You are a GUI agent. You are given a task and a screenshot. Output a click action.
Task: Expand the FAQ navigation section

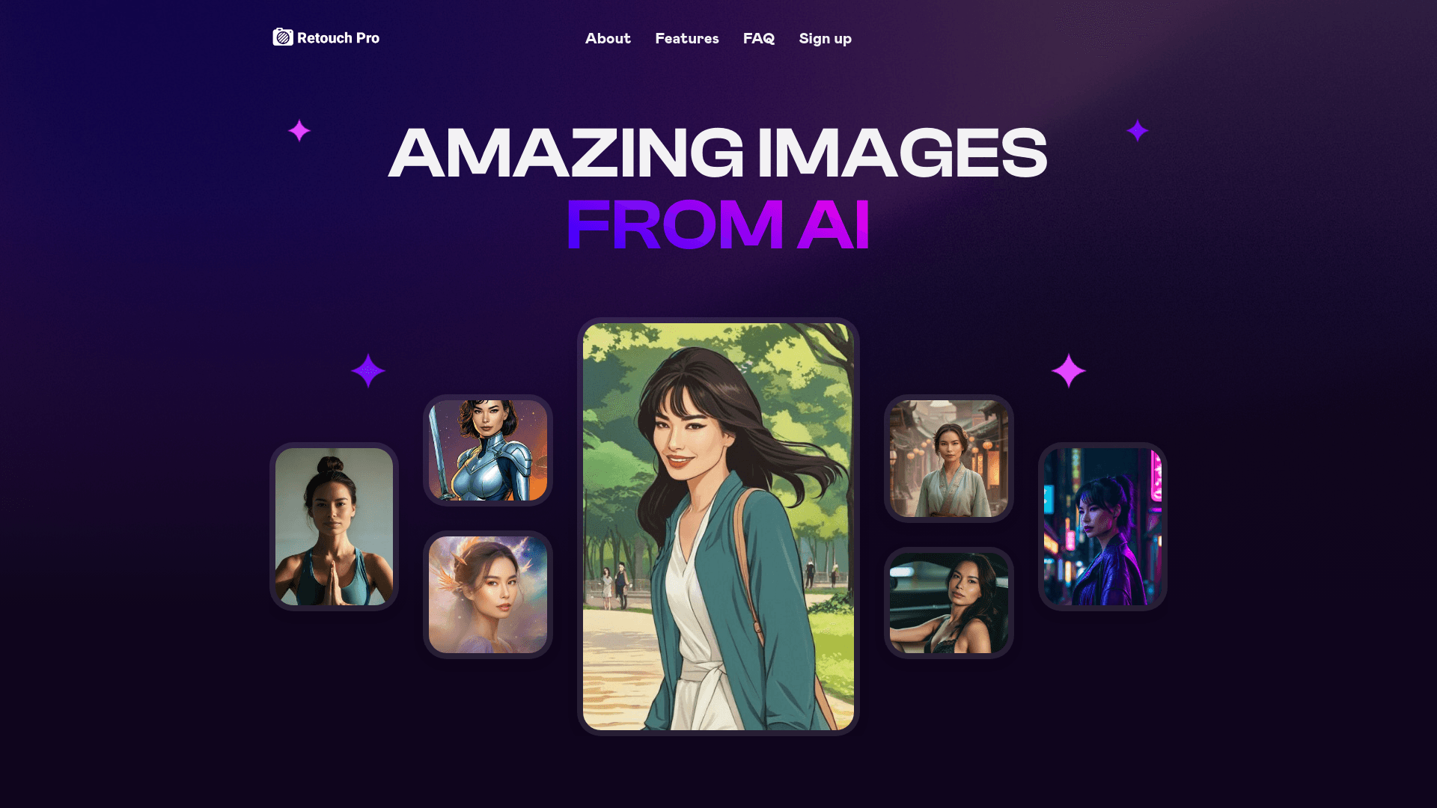pyautogui.click(x=759, y=38)
